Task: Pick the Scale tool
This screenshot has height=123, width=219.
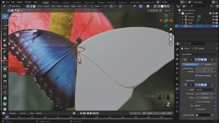Action: [x=5, y=40]
